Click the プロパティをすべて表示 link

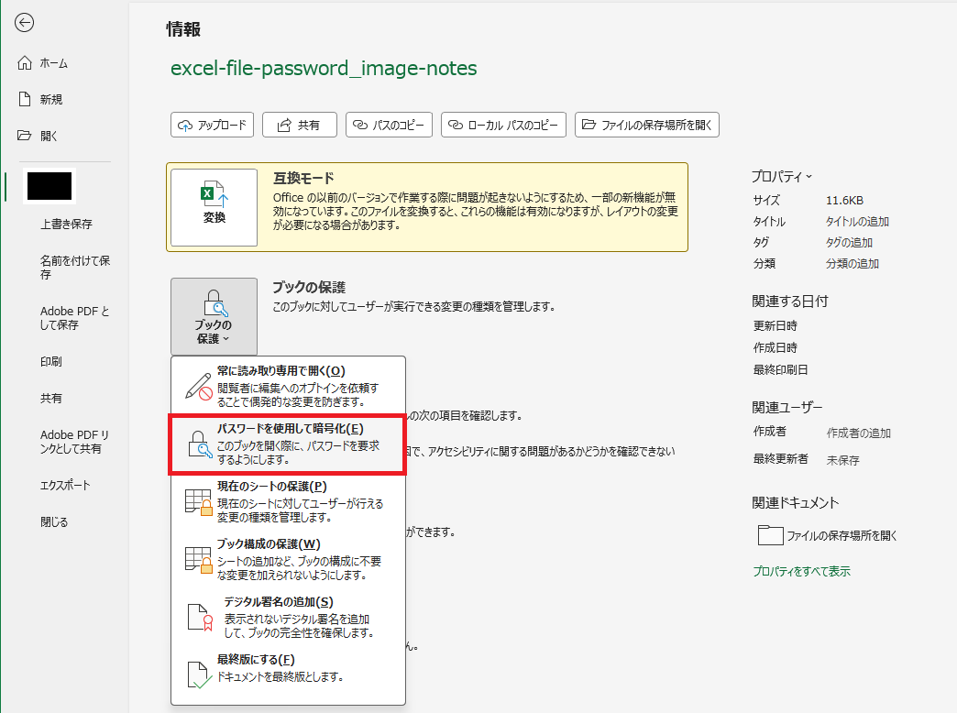click(x=801, y=571)
